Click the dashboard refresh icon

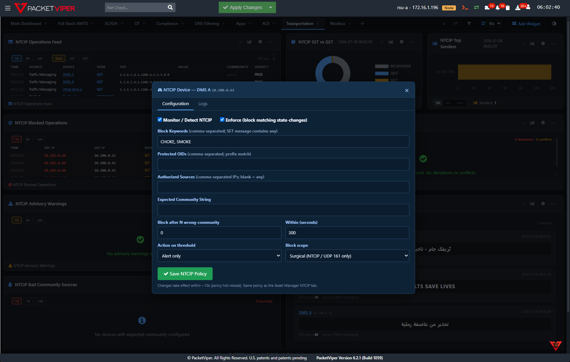[x=483, y=23]
